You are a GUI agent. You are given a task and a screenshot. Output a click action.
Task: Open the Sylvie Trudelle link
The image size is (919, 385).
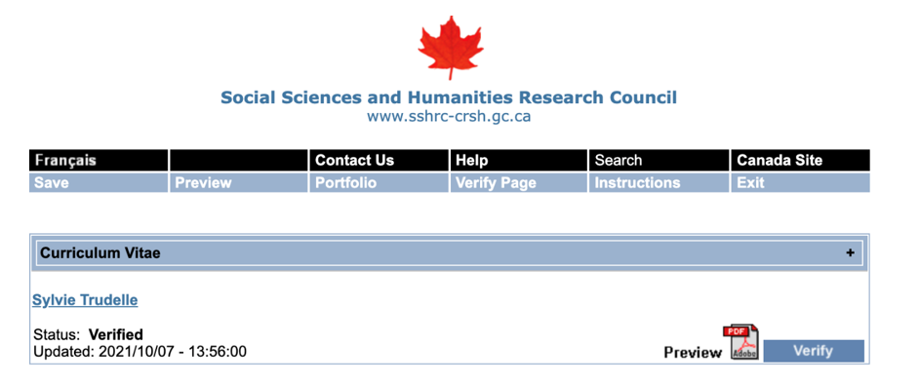tap(85, 300)
